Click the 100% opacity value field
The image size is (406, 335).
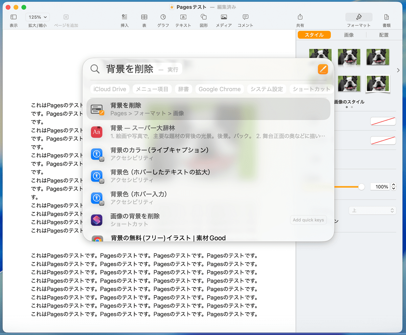click(x=380, y=187)
